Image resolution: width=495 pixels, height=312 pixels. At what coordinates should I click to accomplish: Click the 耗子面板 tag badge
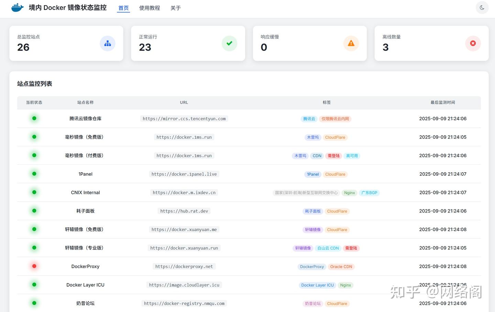[x=313, y=211]
